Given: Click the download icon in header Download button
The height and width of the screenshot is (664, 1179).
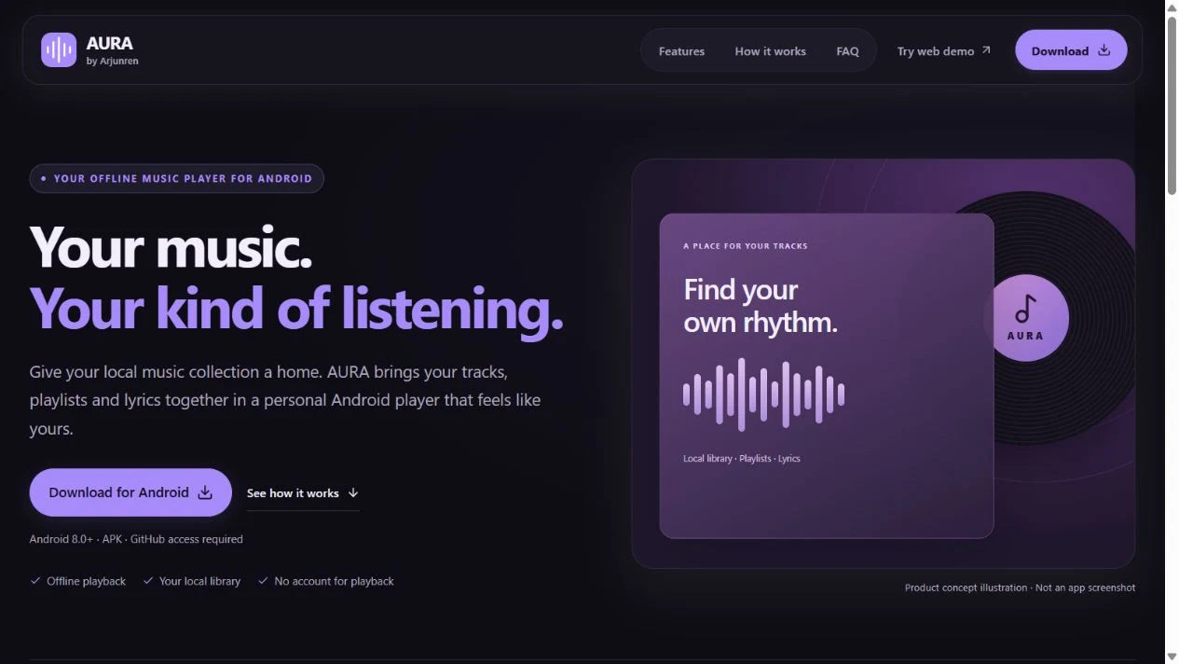Looking at the screenshot, I should pos(1104,50).
